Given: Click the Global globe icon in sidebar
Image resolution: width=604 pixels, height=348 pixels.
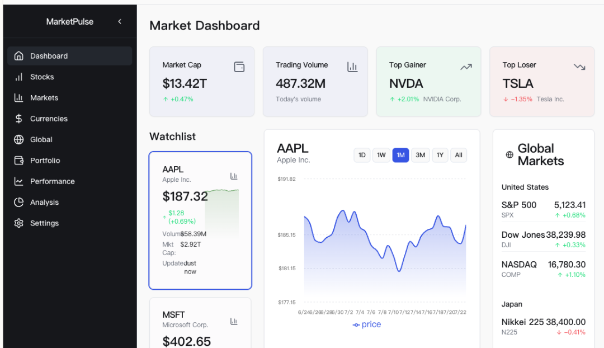Looking at the screenshot, I should (x=18, y=139).
